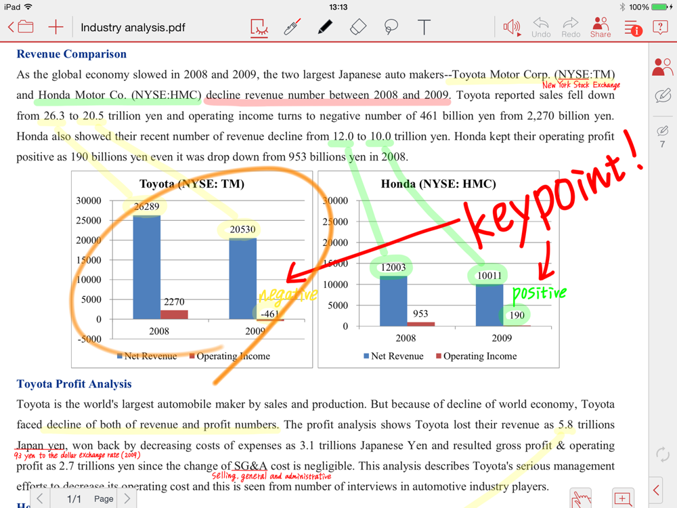Collapse the right sidebar arrow

pos(656,490)
